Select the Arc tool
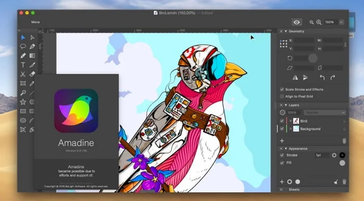This screenshot has height=201, width=364. point(32,120)
